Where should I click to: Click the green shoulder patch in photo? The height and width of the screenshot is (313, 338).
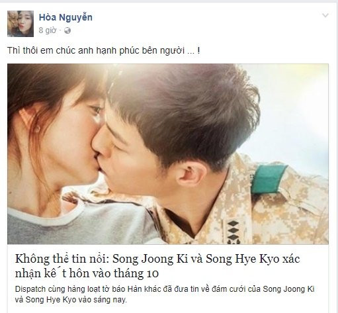coord(269,178)
